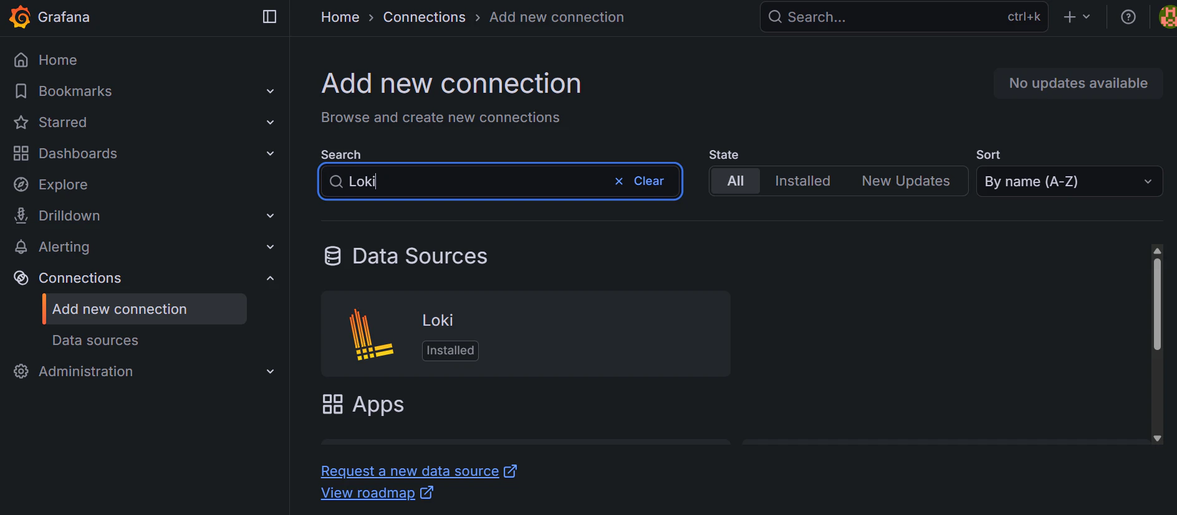Click the Dashboards grid icon in sidebar

tap(21, 153)
